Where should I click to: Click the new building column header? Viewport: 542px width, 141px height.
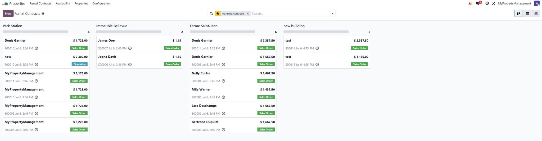tap(294, 26)
